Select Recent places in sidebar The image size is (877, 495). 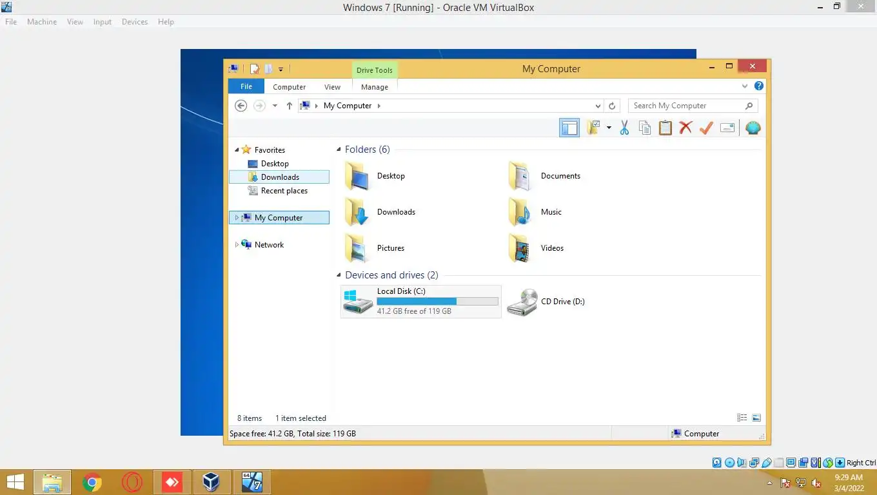pyautogui.click(x=284, y=191)
